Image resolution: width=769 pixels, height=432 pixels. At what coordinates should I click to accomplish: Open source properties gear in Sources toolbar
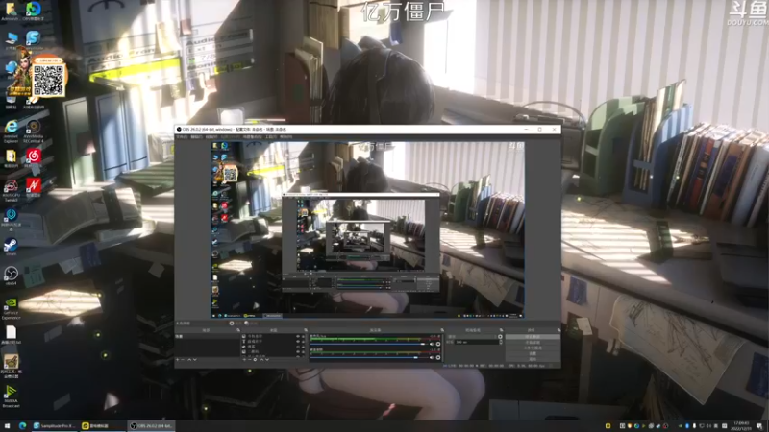(x=255, y=359)
